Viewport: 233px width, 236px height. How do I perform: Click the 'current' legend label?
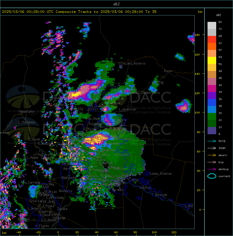pyautogui.click(x=224, y=176)
